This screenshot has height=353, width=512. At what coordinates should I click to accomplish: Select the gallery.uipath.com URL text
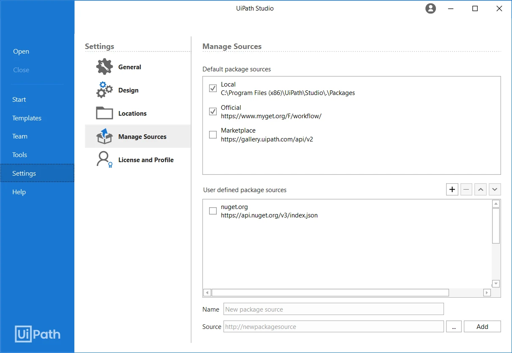(267, 139)
